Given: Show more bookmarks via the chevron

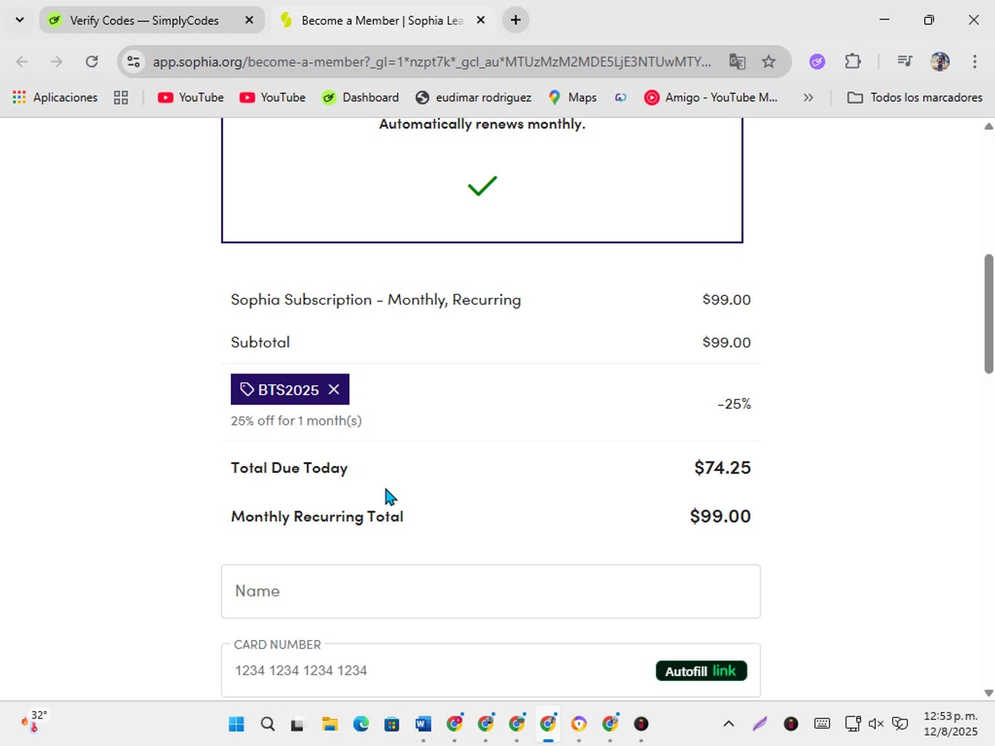Looking at the screenshot, I should tap(808, 97).
